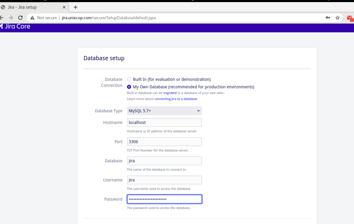354x224 pixels.
Task: Click 'The username used to access' hint
Action: click(x=159, y=188)
